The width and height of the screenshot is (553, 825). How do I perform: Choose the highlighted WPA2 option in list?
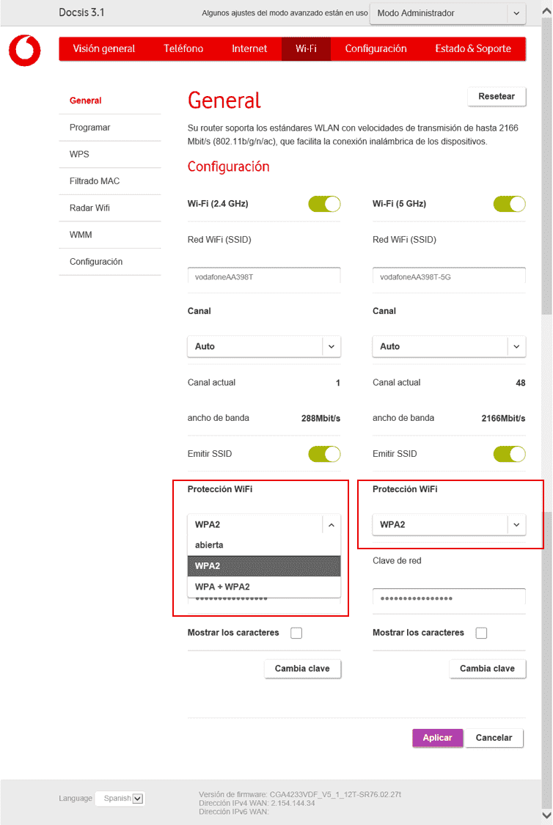click(x=264, y=566)
